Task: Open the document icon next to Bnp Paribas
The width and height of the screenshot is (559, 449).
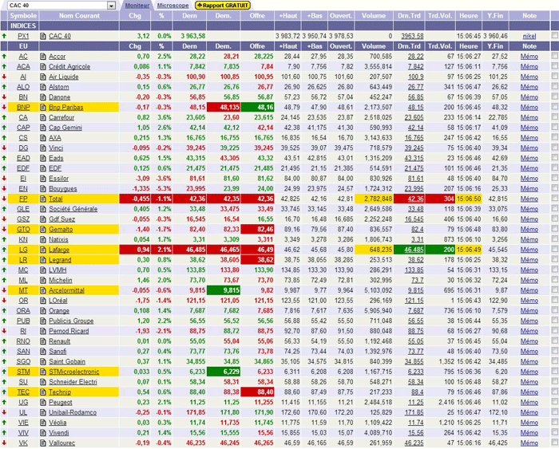Action: pos(43,107)
